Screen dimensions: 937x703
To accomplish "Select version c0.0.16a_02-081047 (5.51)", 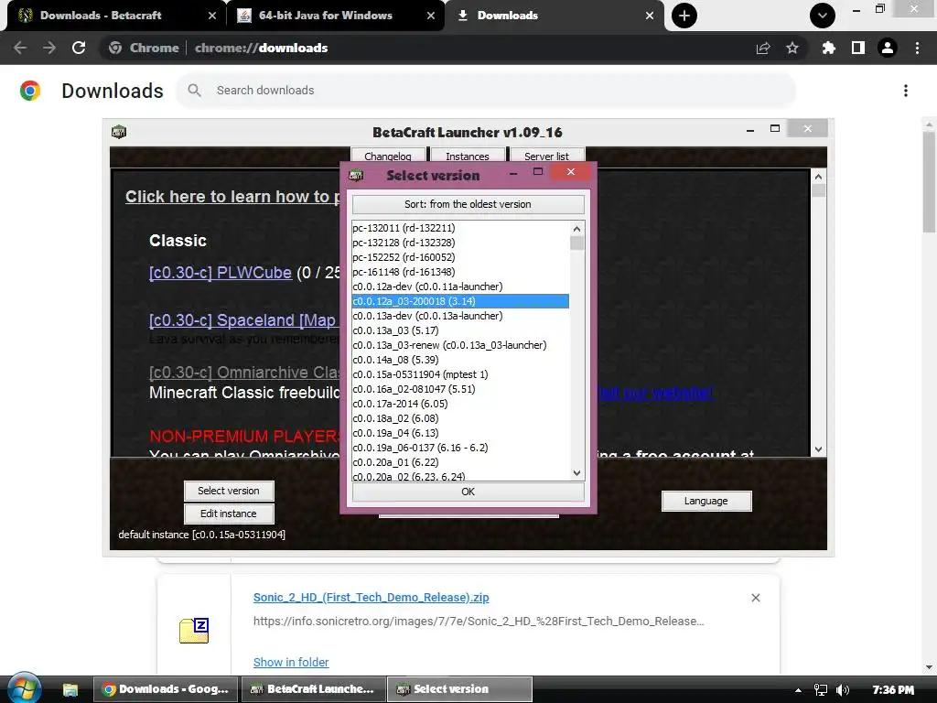I will [460, 389].
